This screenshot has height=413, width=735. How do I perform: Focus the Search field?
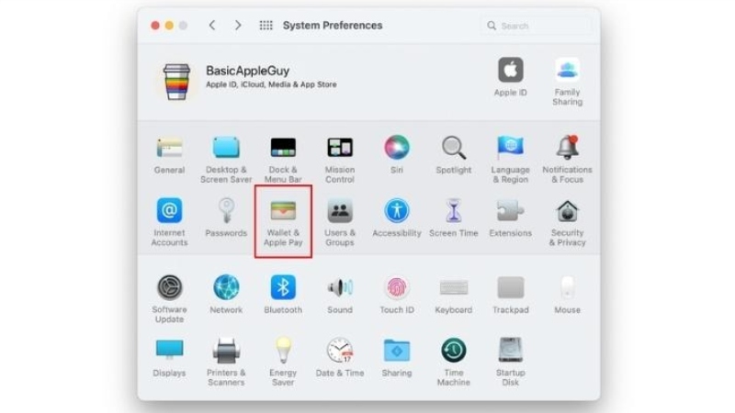(537, 26)
